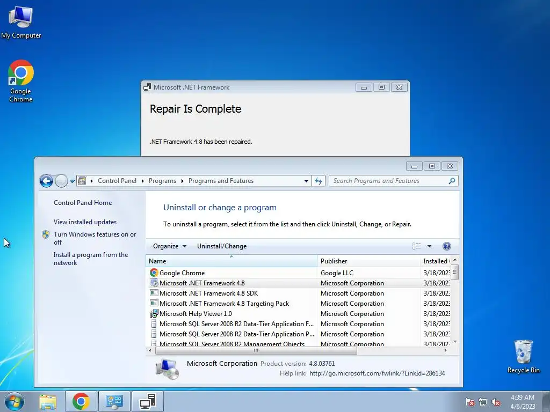
Task: Click the taskbar clock showing 4:39 AM
Action: [523, 402]
